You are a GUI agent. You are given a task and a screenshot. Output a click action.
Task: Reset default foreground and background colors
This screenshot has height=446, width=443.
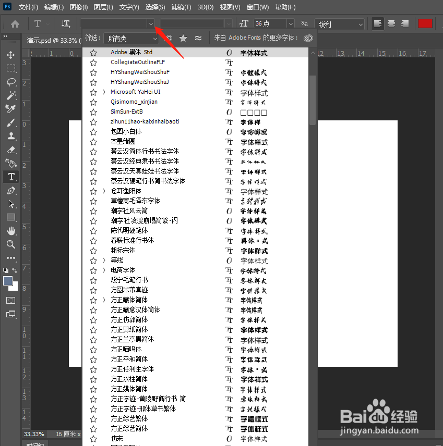tap(6, 270)
